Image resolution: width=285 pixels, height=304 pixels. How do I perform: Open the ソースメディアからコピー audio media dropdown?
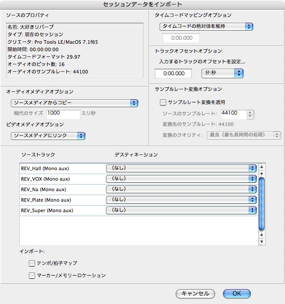point(74,103)
